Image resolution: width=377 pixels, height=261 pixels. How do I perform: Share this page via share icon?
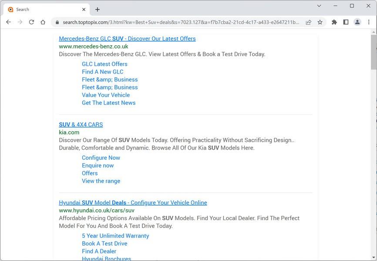309,22
